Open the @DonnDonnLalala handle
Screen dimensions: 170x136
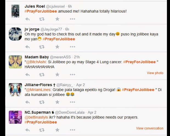click(70, 113)
